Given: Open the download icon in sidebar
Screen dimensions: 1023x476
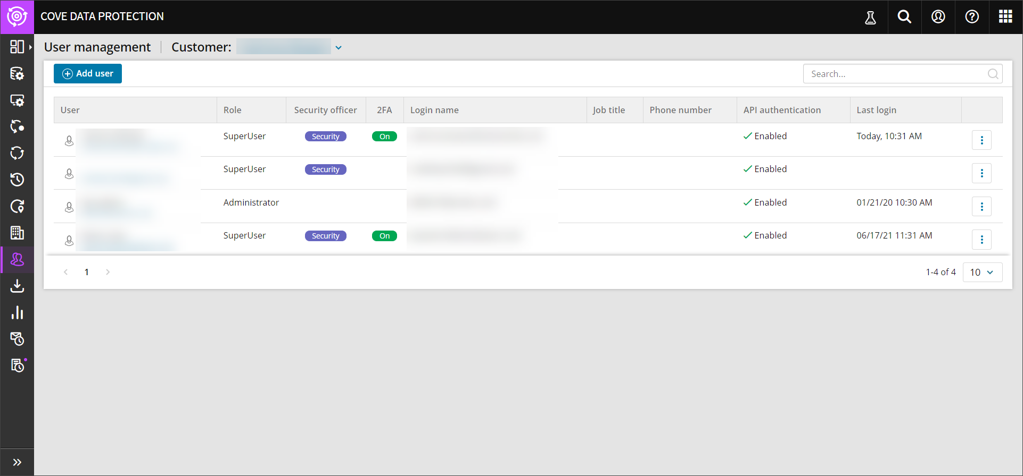Looking at the screenshot, I should click(x=17, y=286).
